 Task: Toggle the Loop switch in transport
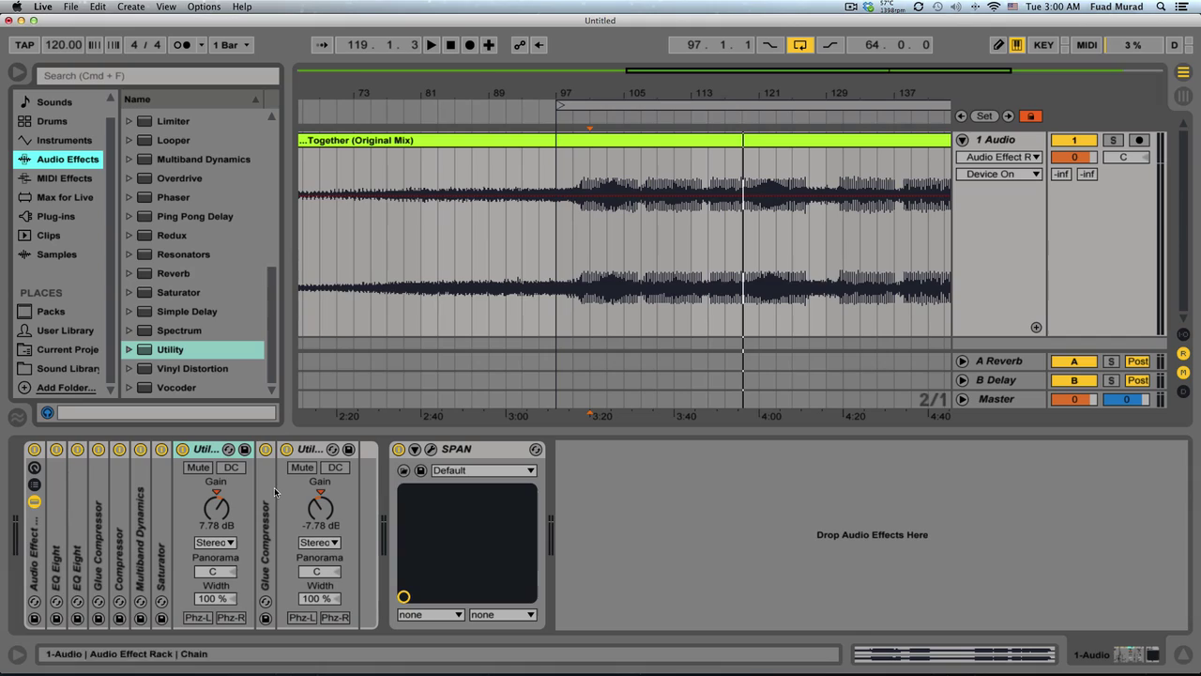tap(799, 45)
